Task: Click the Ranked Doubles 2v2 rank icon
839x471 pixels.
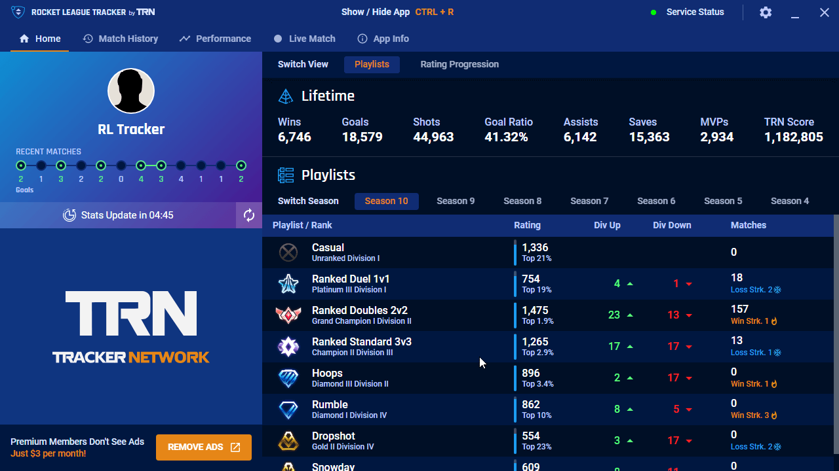Action: (x=288, y=315)
